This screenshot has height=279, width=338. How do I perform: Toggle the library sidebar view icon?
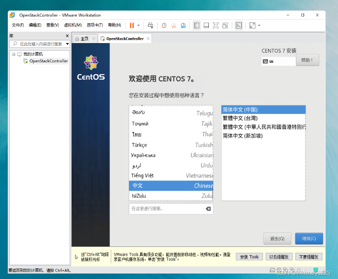(196, 26)
